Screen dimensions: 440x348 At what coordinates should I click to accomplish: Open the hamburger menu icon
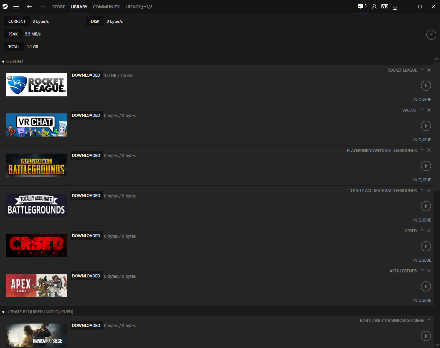pos(16,6)
